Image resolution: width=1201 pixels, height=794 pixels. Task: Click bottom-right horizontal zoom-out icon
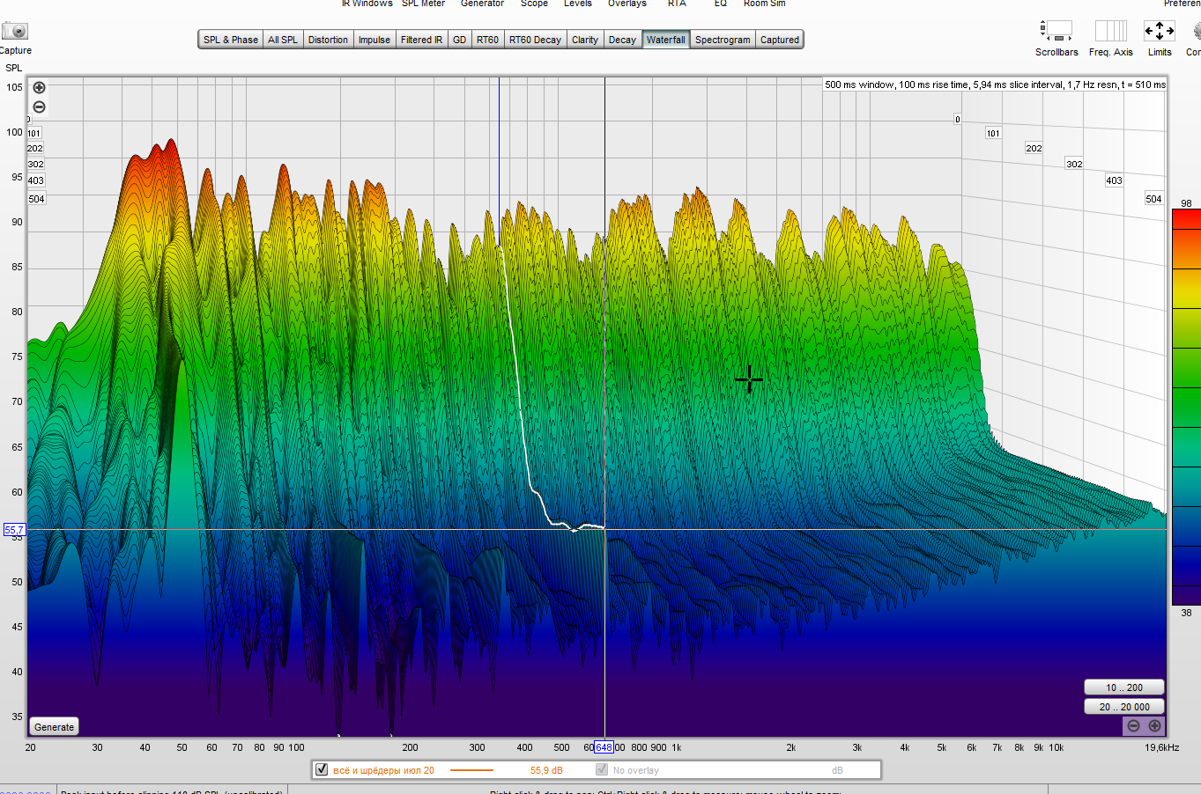pos(1133,726)
